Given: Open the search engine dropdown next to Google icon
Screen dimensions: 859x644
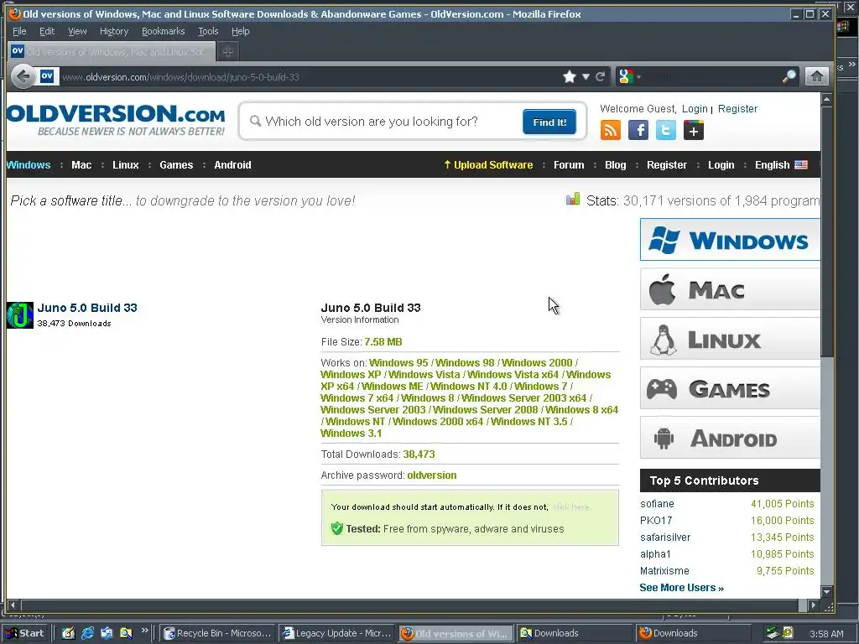Looking at the screenshot, I should click(x=638, y=77).
